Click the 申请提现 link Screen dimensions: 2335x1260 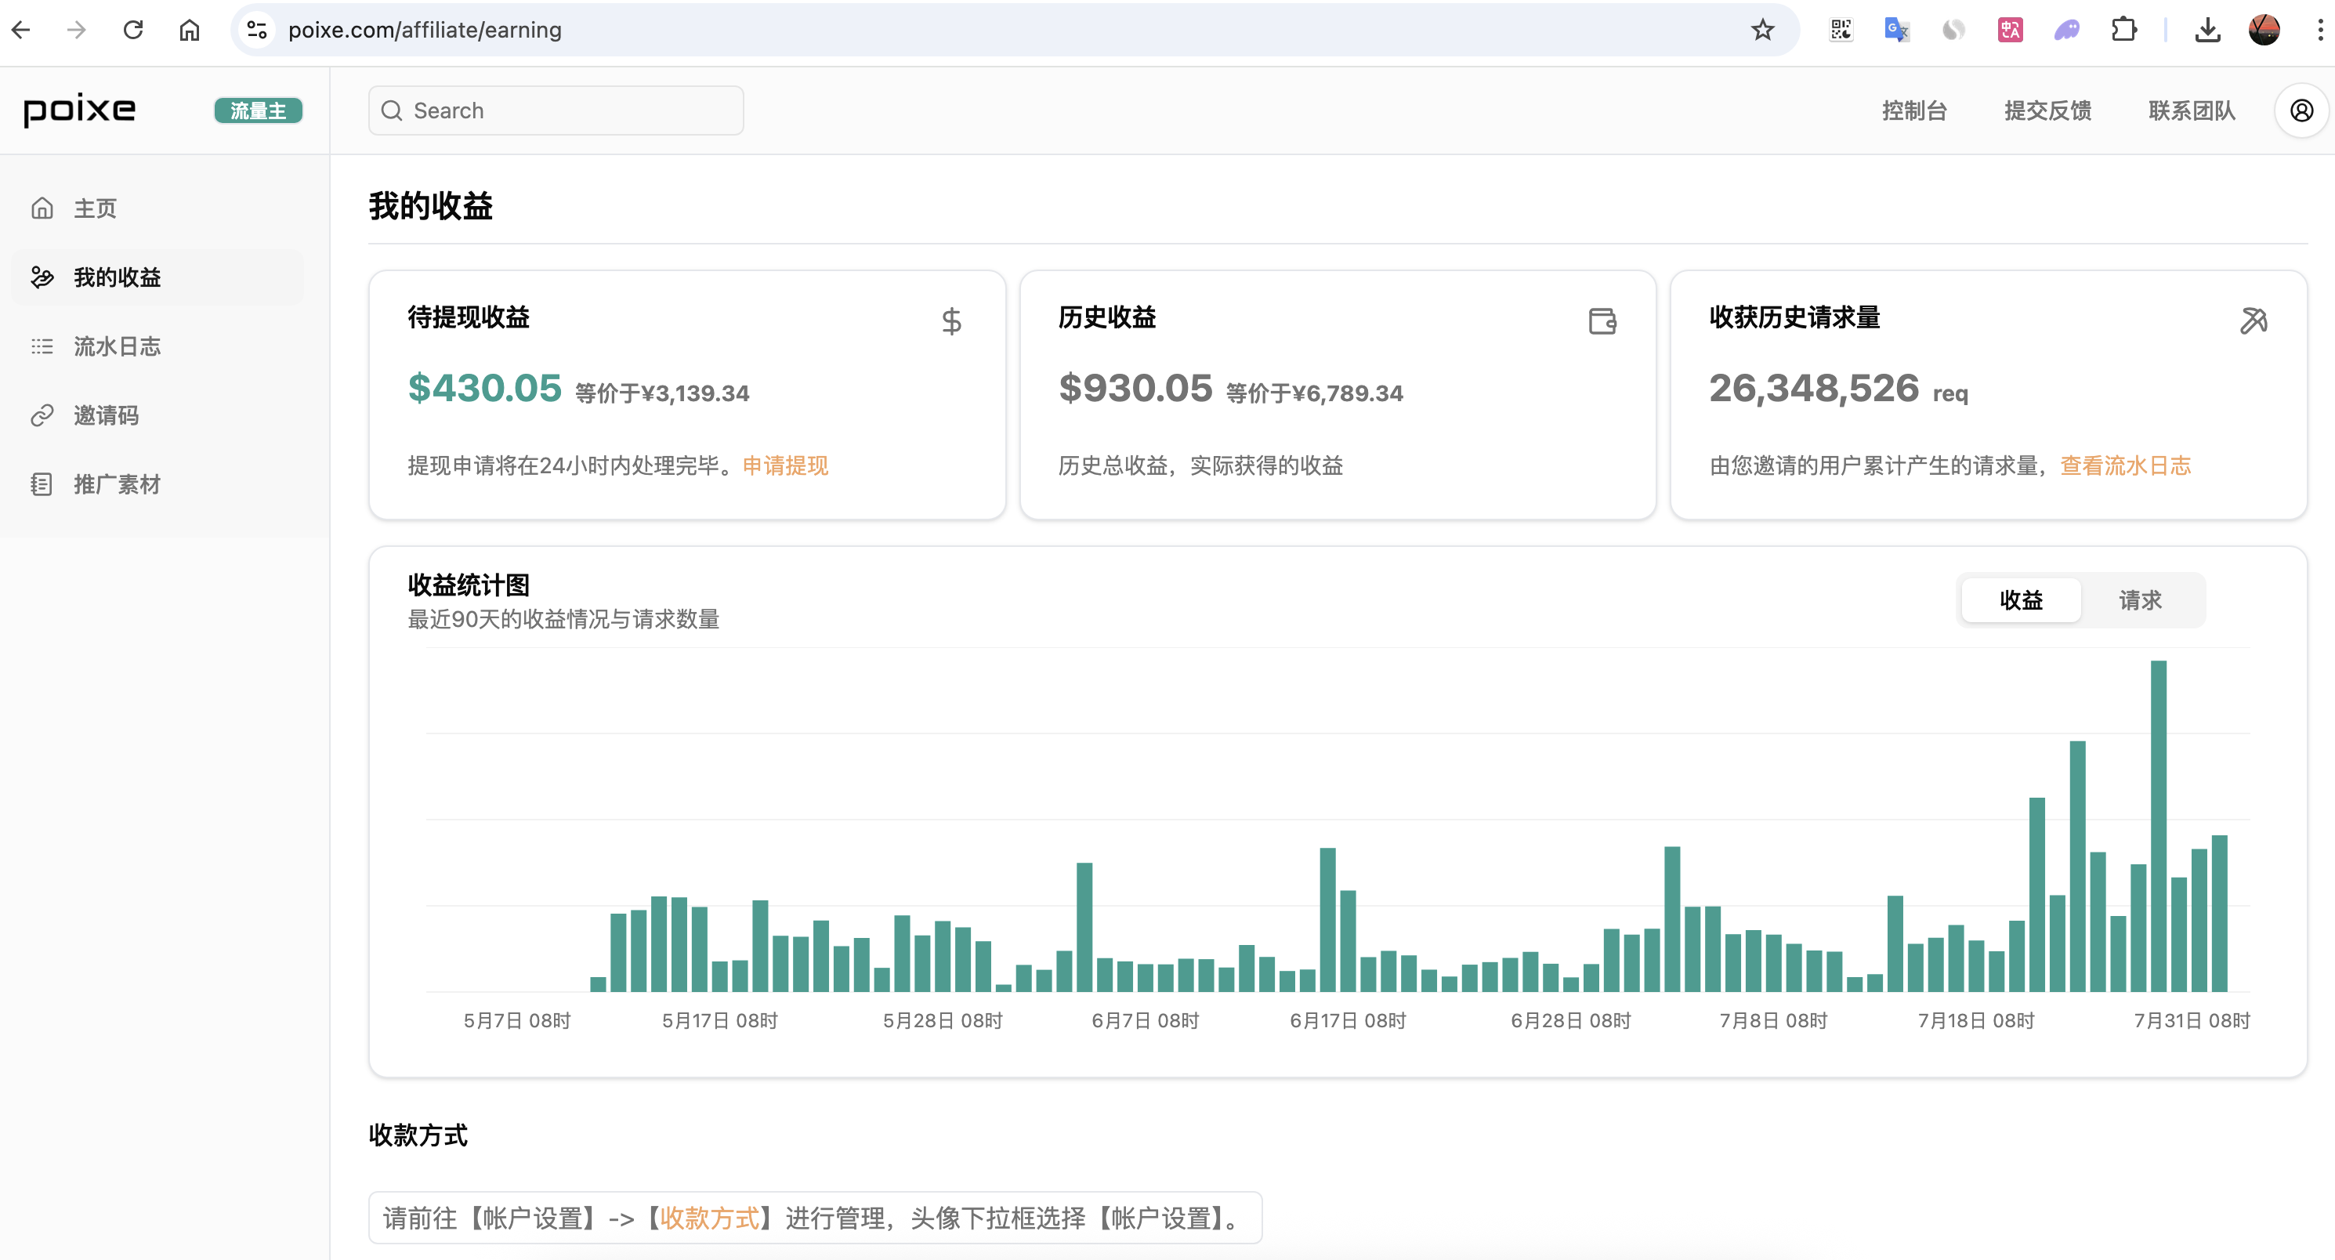[785, 465]
